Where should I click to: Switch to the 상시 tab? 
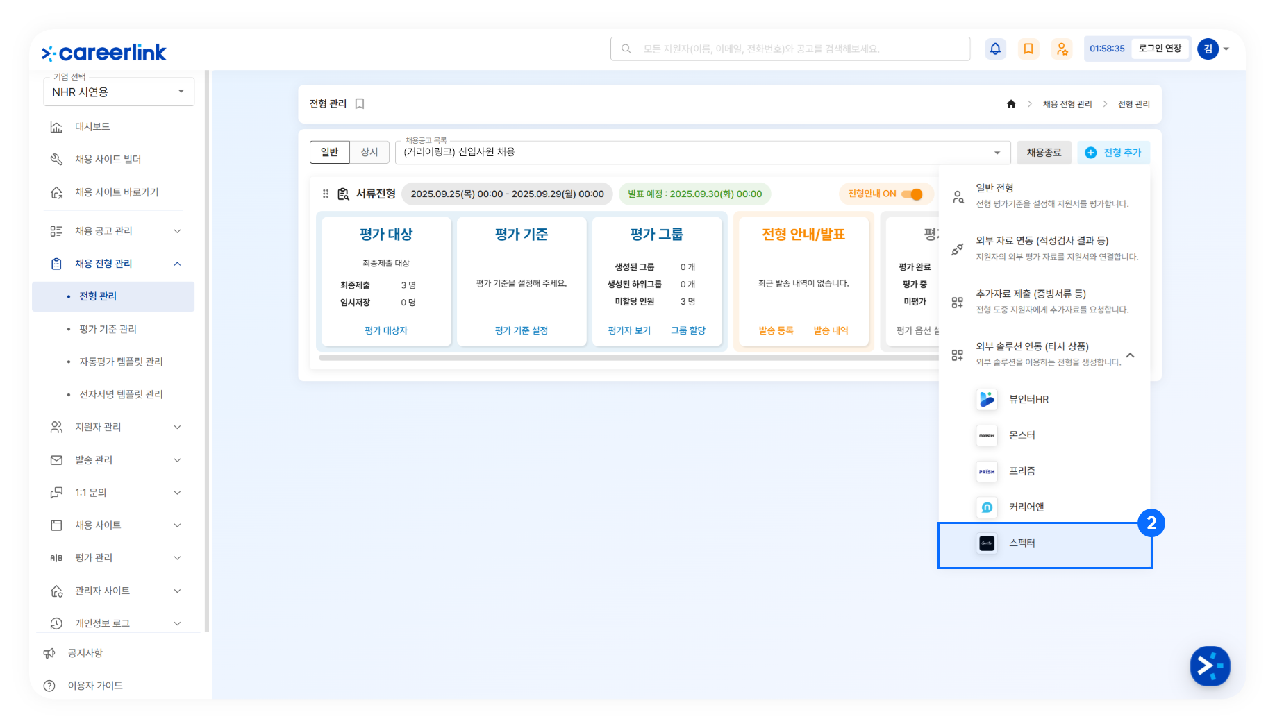click(x=369, y=153)
